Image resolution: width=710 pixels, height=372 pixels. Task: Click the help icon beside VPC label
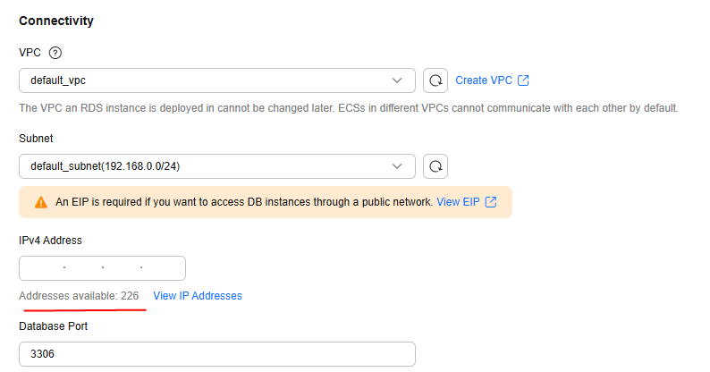pyautogui.click(x=55, y=53)
